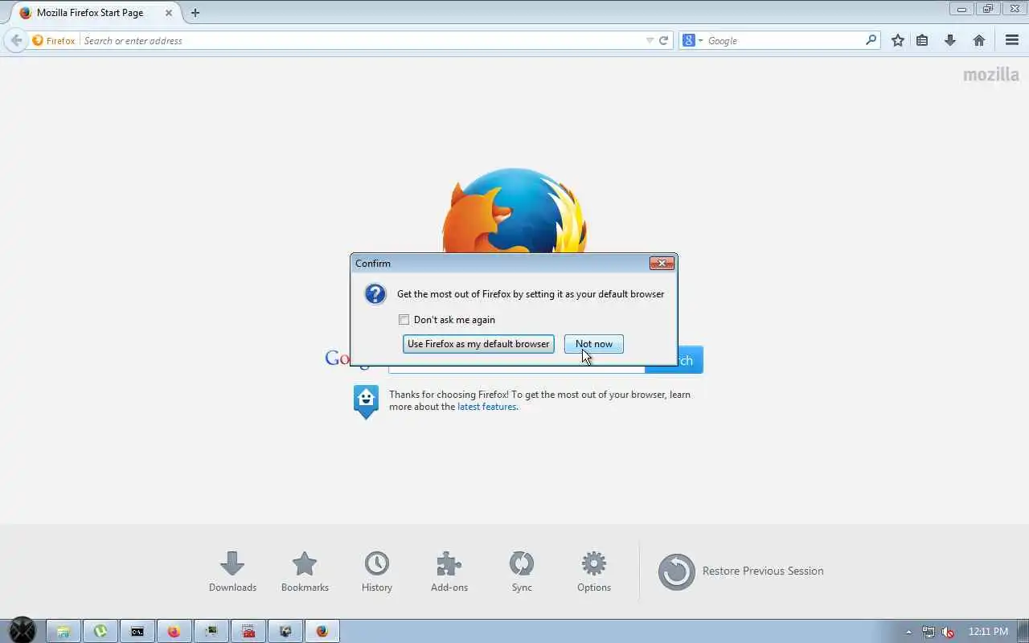The image size is (1029, 643).
Task: Open the command prompt taskbar icon
Action: point(137,631)
